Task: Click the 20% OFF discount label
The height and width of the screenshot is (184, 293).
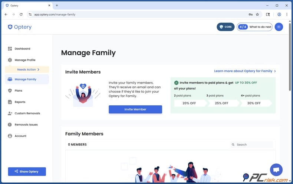Action: coord(189,103)
